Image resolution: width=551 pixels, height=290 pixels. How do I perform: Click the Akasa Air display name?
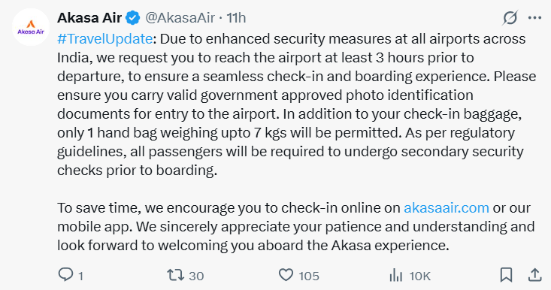pyautogui.click(x=89, y=18)
